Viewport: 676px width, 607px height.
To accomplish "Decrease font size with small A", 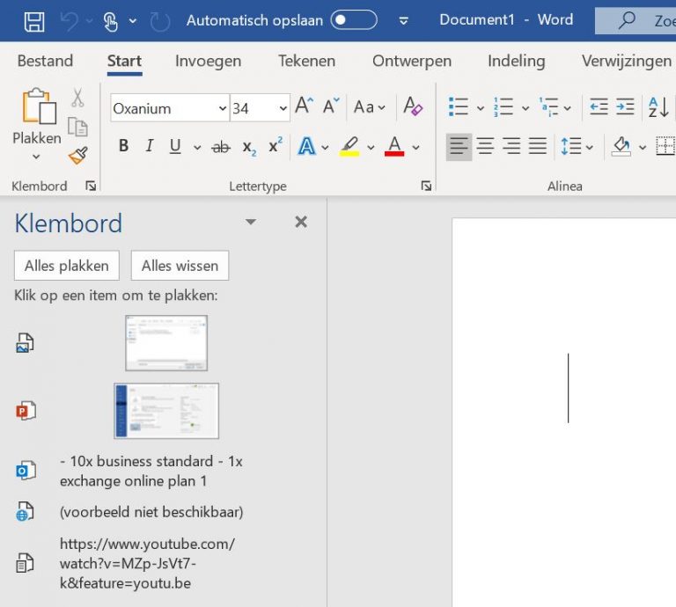I will tap(331, 106).
